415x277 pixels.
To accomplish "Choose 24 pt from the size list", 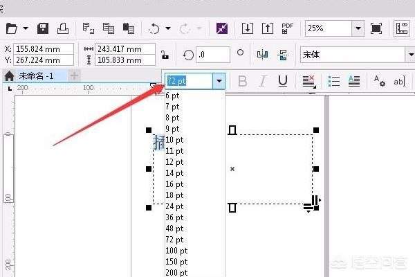I will 174,206.
